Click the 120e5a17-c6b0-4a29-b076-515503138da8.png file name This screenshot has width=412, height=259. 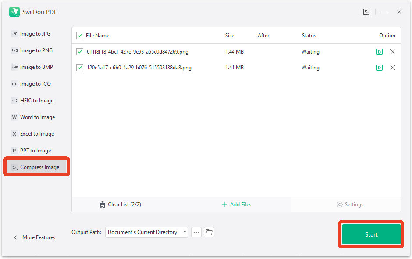[139, 68]
